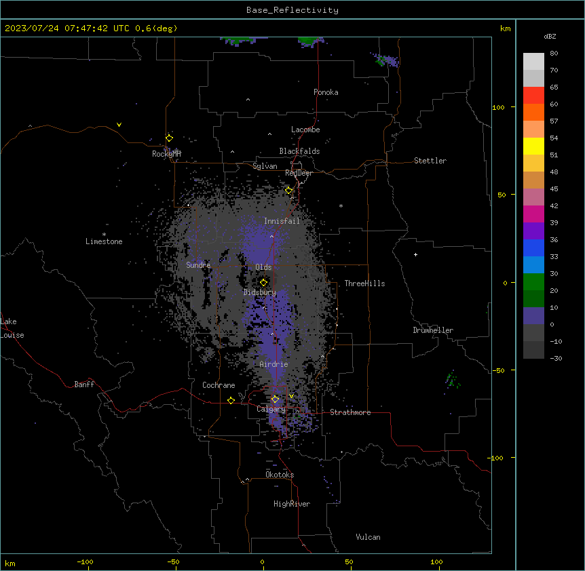Click the yellow marker near RockyMH

pyautogui.click(x=169, y=138)
